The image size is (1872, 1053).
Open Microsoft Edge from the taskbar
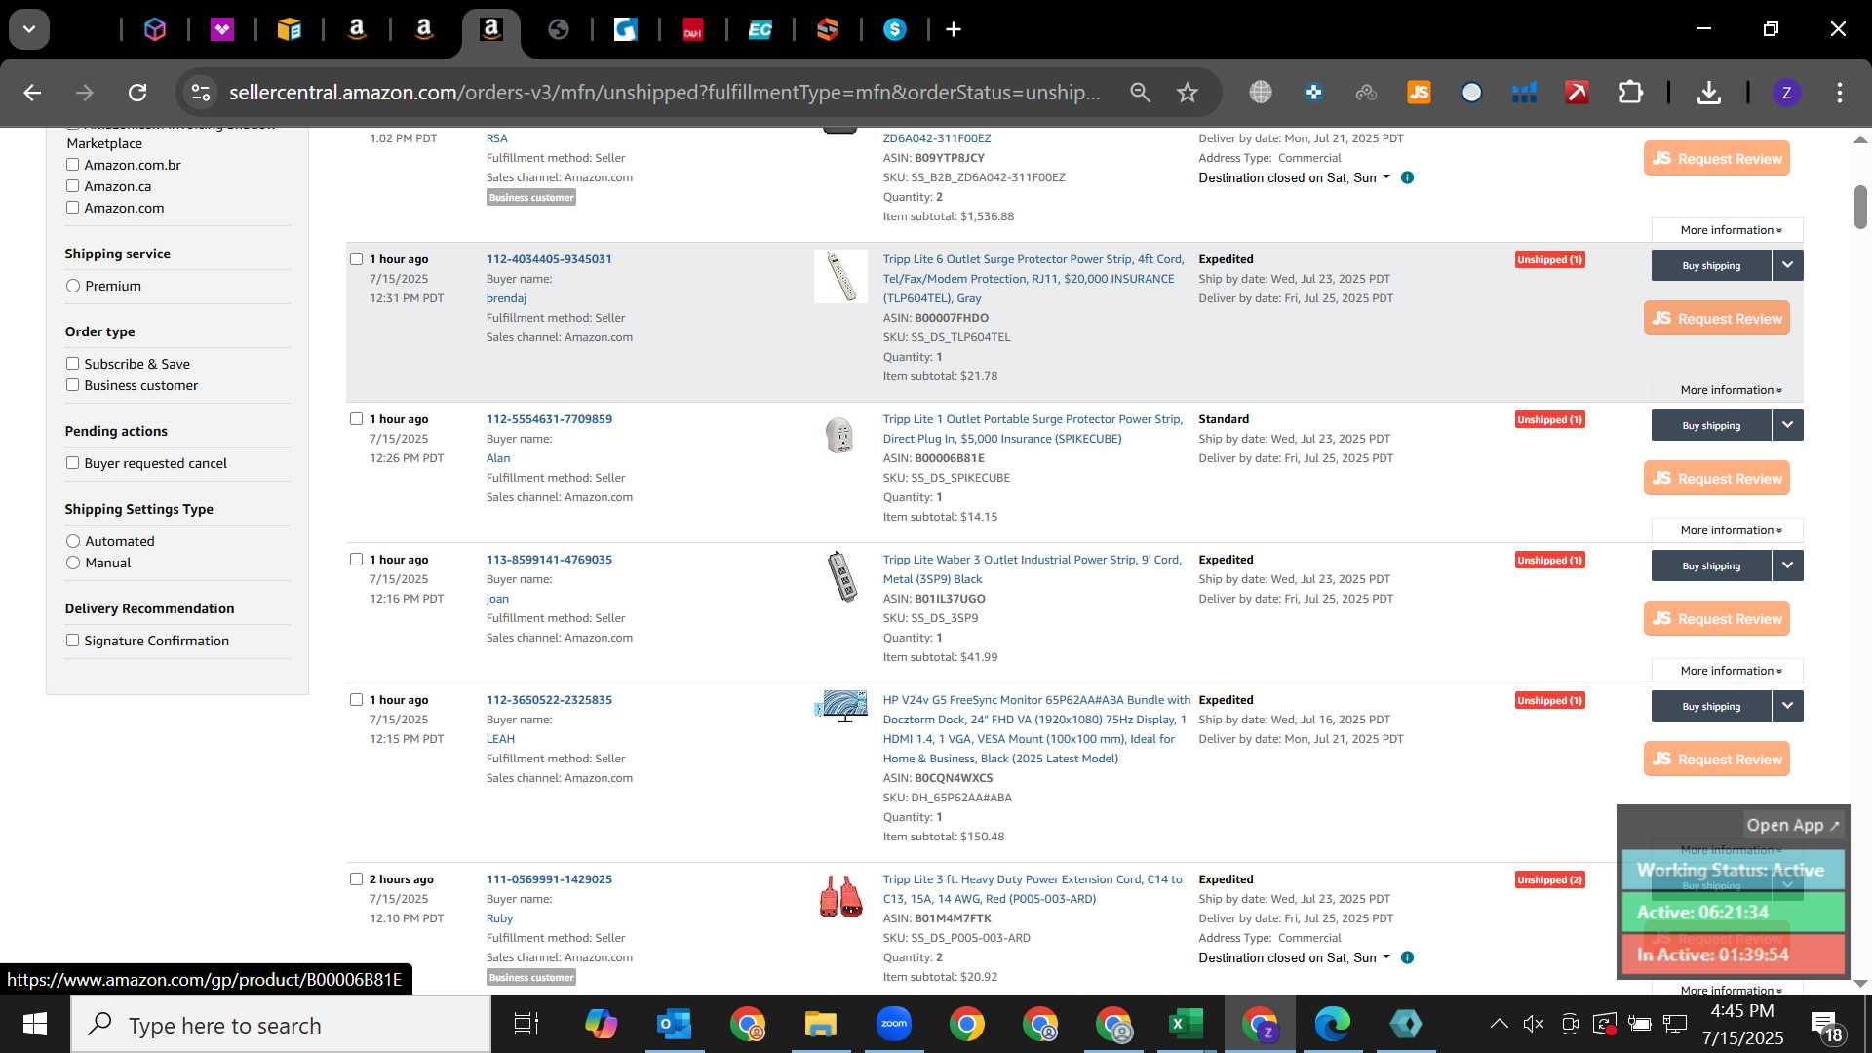coord(1332,1024)
